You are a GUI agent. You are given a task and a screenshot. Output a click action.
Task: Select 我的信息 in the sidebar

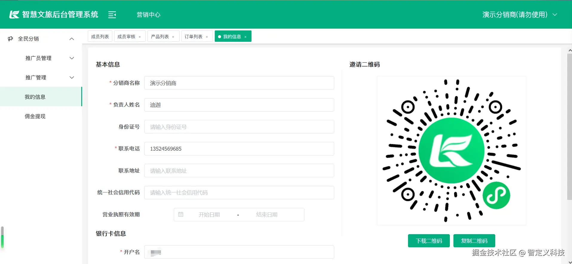[41, 97]
